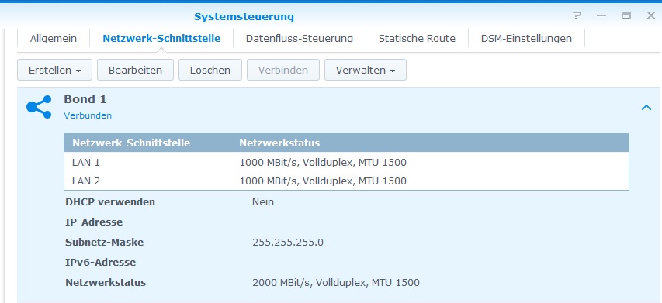This screenshot has width=662, height=303.
Task: Select the LAN 2 row
Action: click(x=346, y=181)
